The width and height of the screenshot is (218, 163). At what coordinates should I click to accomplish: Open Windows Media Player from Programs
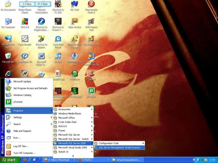tap(73, 114)
